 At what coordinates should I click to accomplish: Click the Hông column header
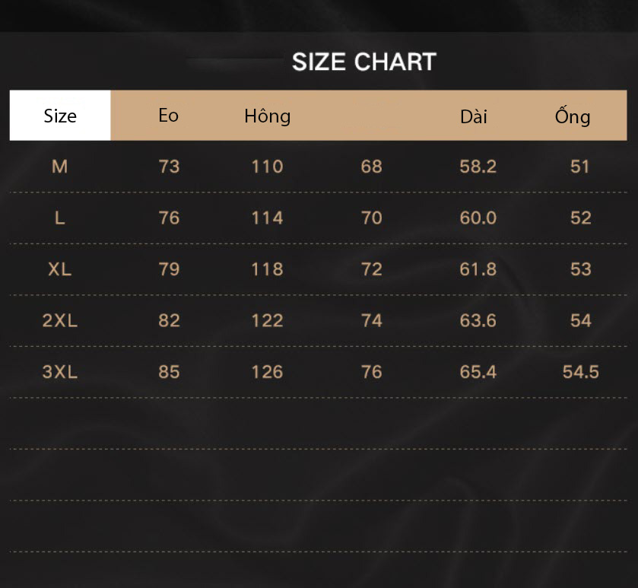(268, 116)
